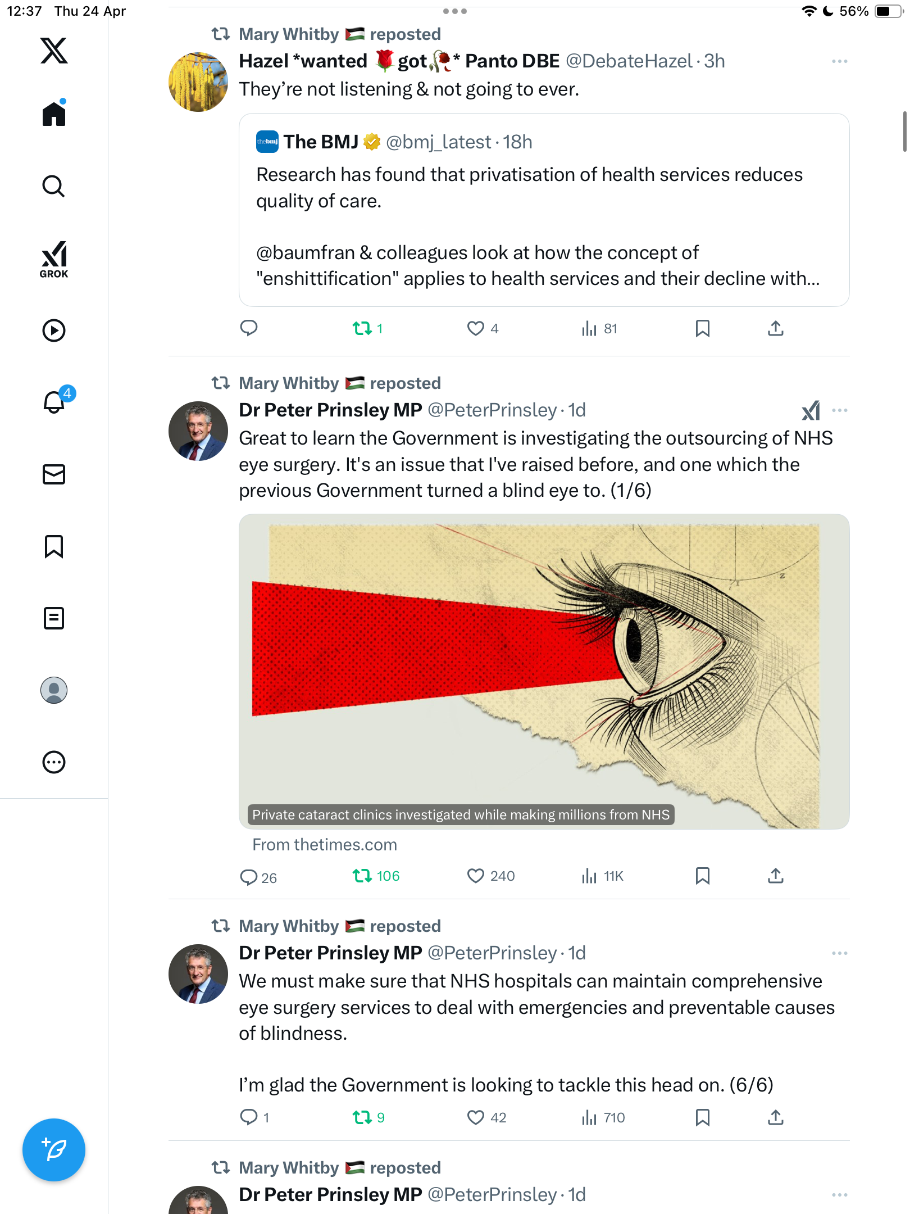This screenshot has width=910, height=1214.
Task: Open Messages envelope icon
Action: click(54, 474)
